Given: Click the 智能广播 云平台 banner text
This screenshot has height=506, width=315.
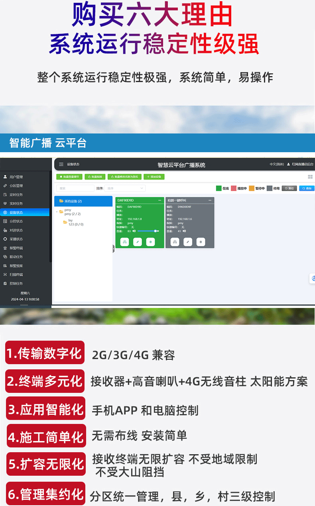Looking at the screenshot, I should pyautogui.click(x=48, y=143).
